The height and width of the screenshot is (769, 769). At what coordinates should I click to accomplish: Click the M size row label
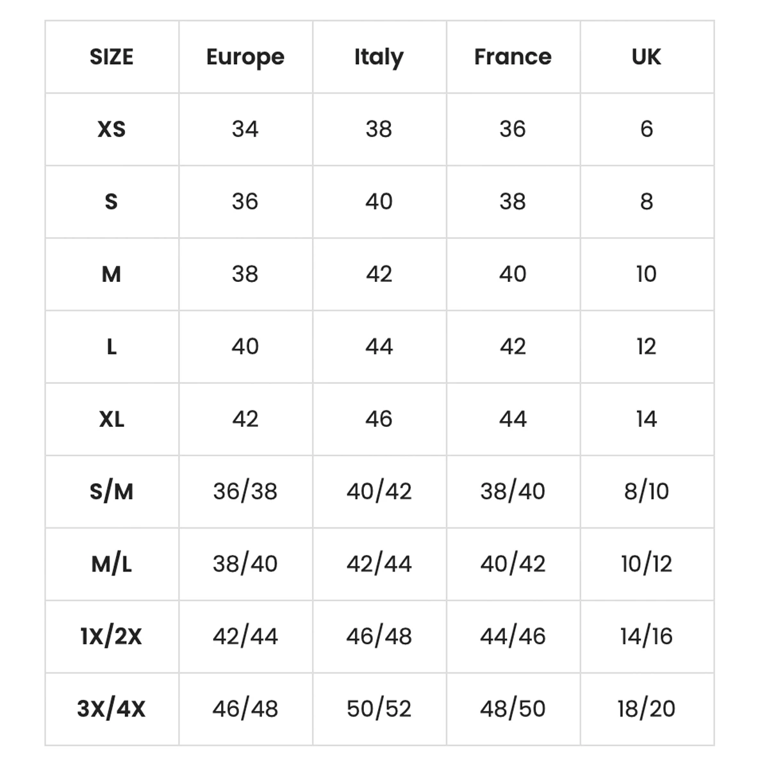tap(112, 274)
